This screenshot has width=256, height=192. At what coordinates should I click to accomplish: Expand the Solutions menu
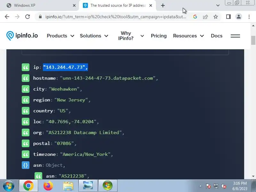(94, 36)
